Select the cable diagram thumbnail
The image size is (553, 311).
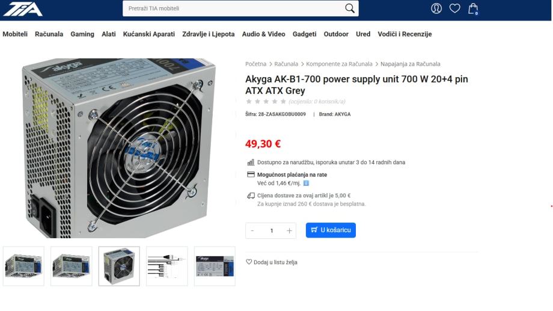coord(167,266)
